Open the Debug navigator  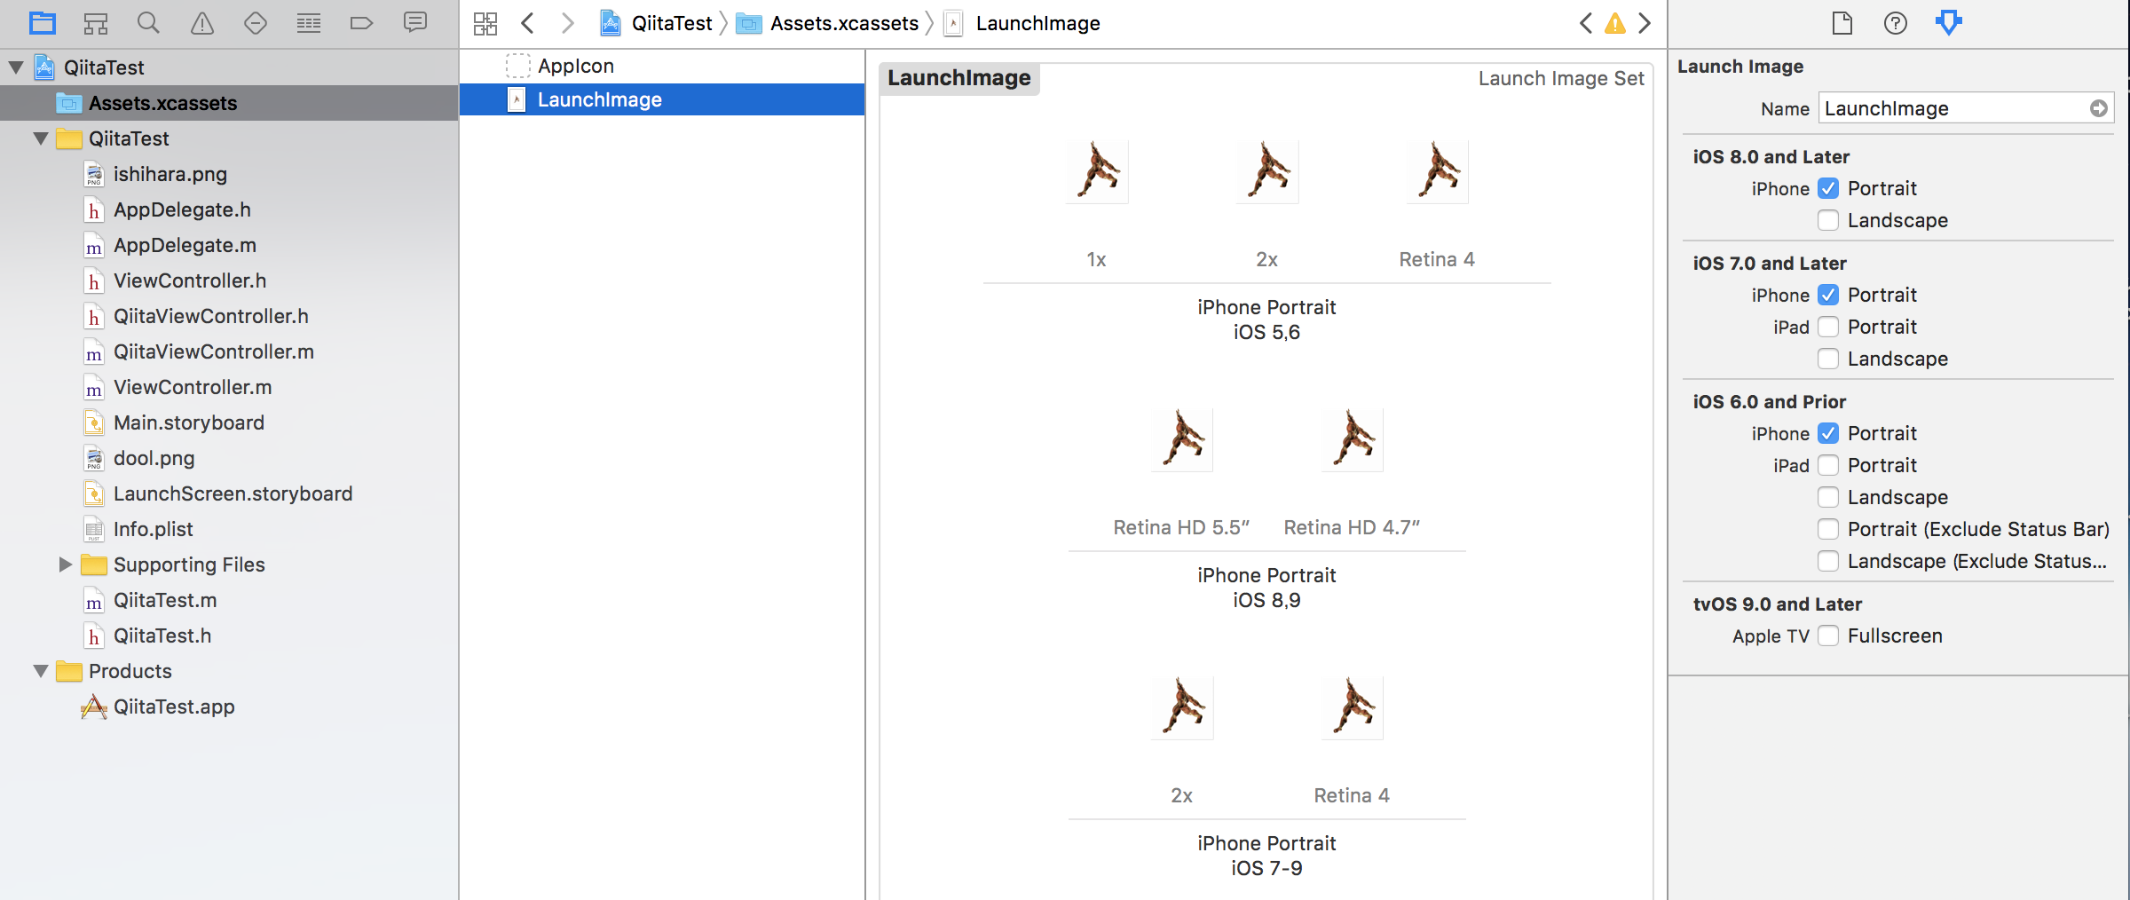click(309, 23)
